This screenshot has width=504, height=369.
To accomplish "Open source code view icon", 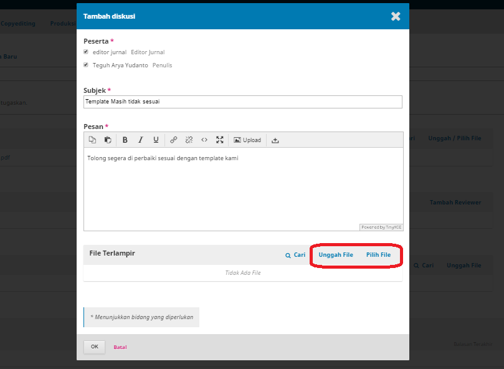I will point(204,140).
